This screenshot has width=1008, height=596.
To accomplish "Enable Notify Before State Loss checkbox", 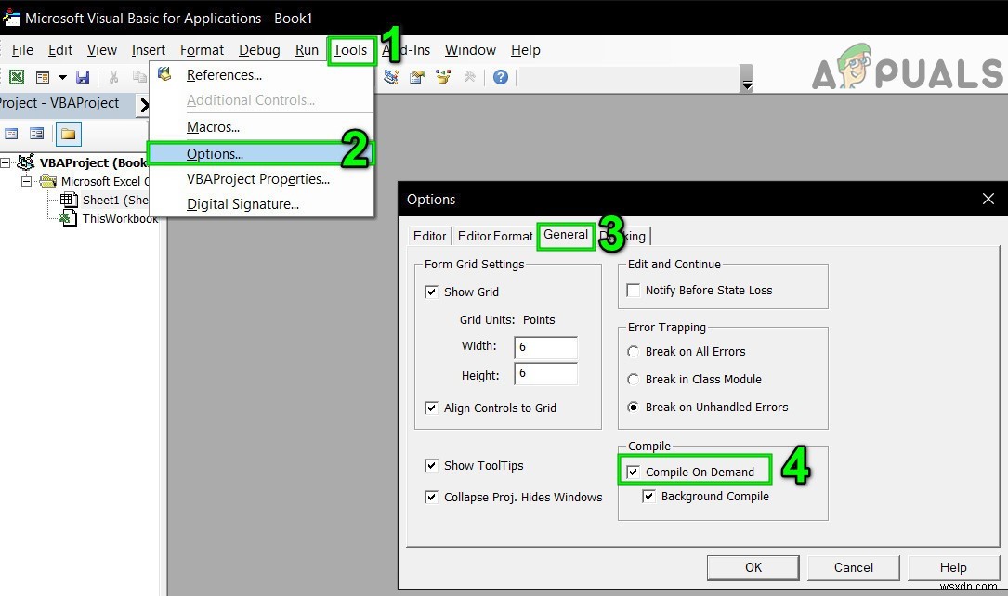I will [x=634, y=291].
